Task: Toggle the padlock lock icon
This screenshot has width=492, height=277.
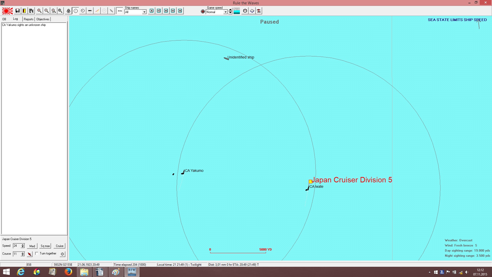Action: [x=68, y=11]
